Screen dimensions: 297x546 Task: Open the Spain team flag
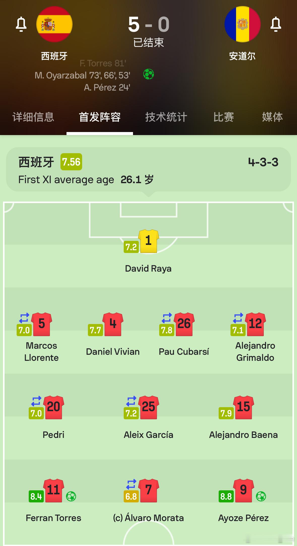pos(54,24)
